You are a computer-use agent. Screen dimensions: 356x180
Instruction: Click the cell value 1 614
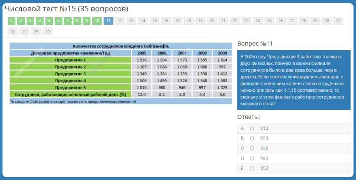[x=222, y=60]
